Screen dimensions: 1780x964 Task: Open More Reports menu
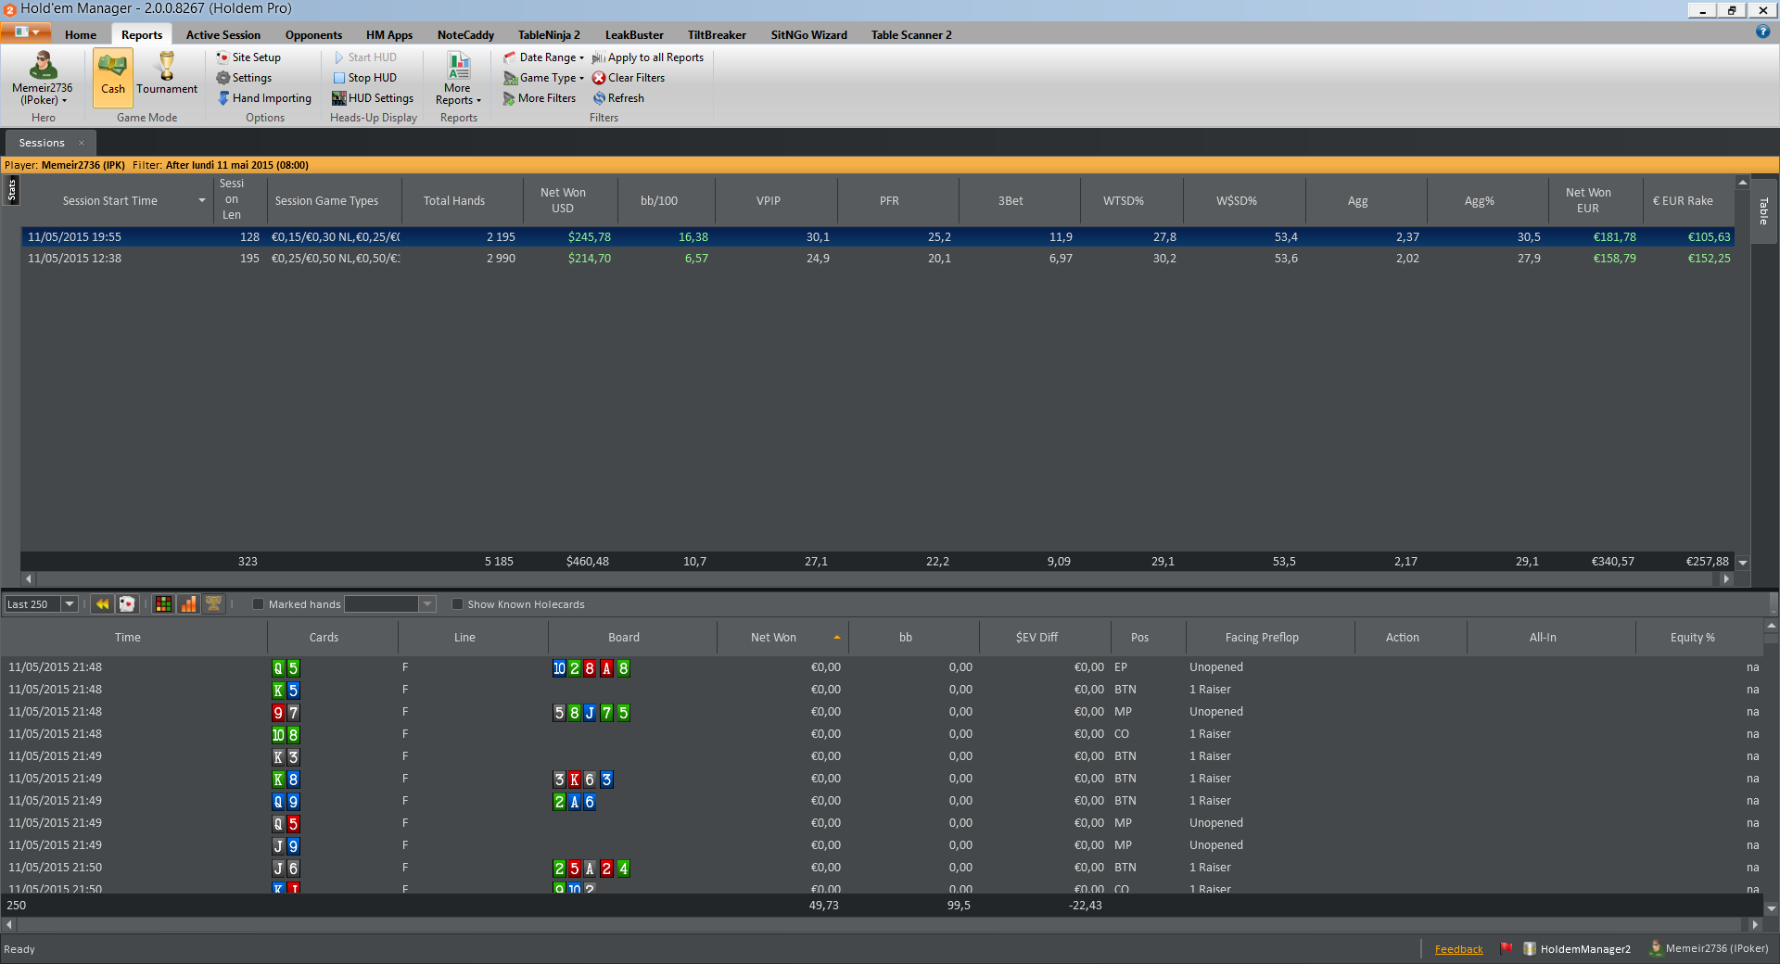point(458,79)
